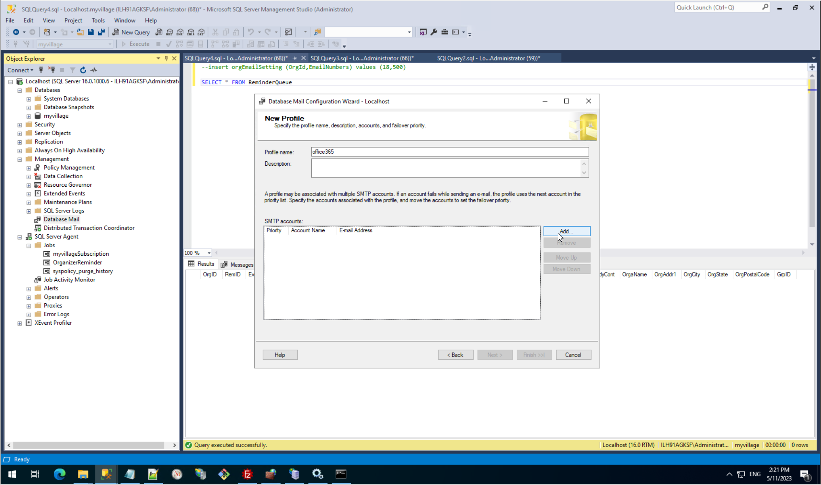Screen dimensions: 821x485
Task: Collapse the Management folder
Action: click(20, 159)
